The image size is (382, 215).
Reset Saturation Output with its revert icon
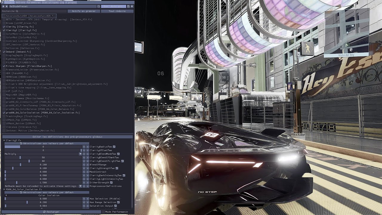tap(115, 206)
